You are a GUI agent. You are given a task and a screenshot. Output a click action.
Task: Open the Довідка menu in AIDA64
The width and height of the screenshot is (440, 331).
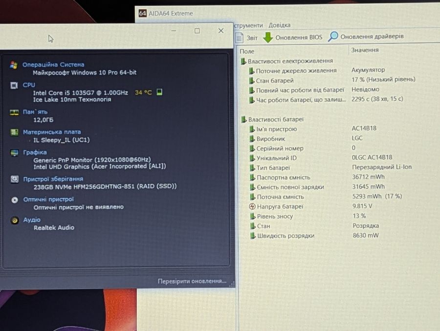(x=280, y=25)
